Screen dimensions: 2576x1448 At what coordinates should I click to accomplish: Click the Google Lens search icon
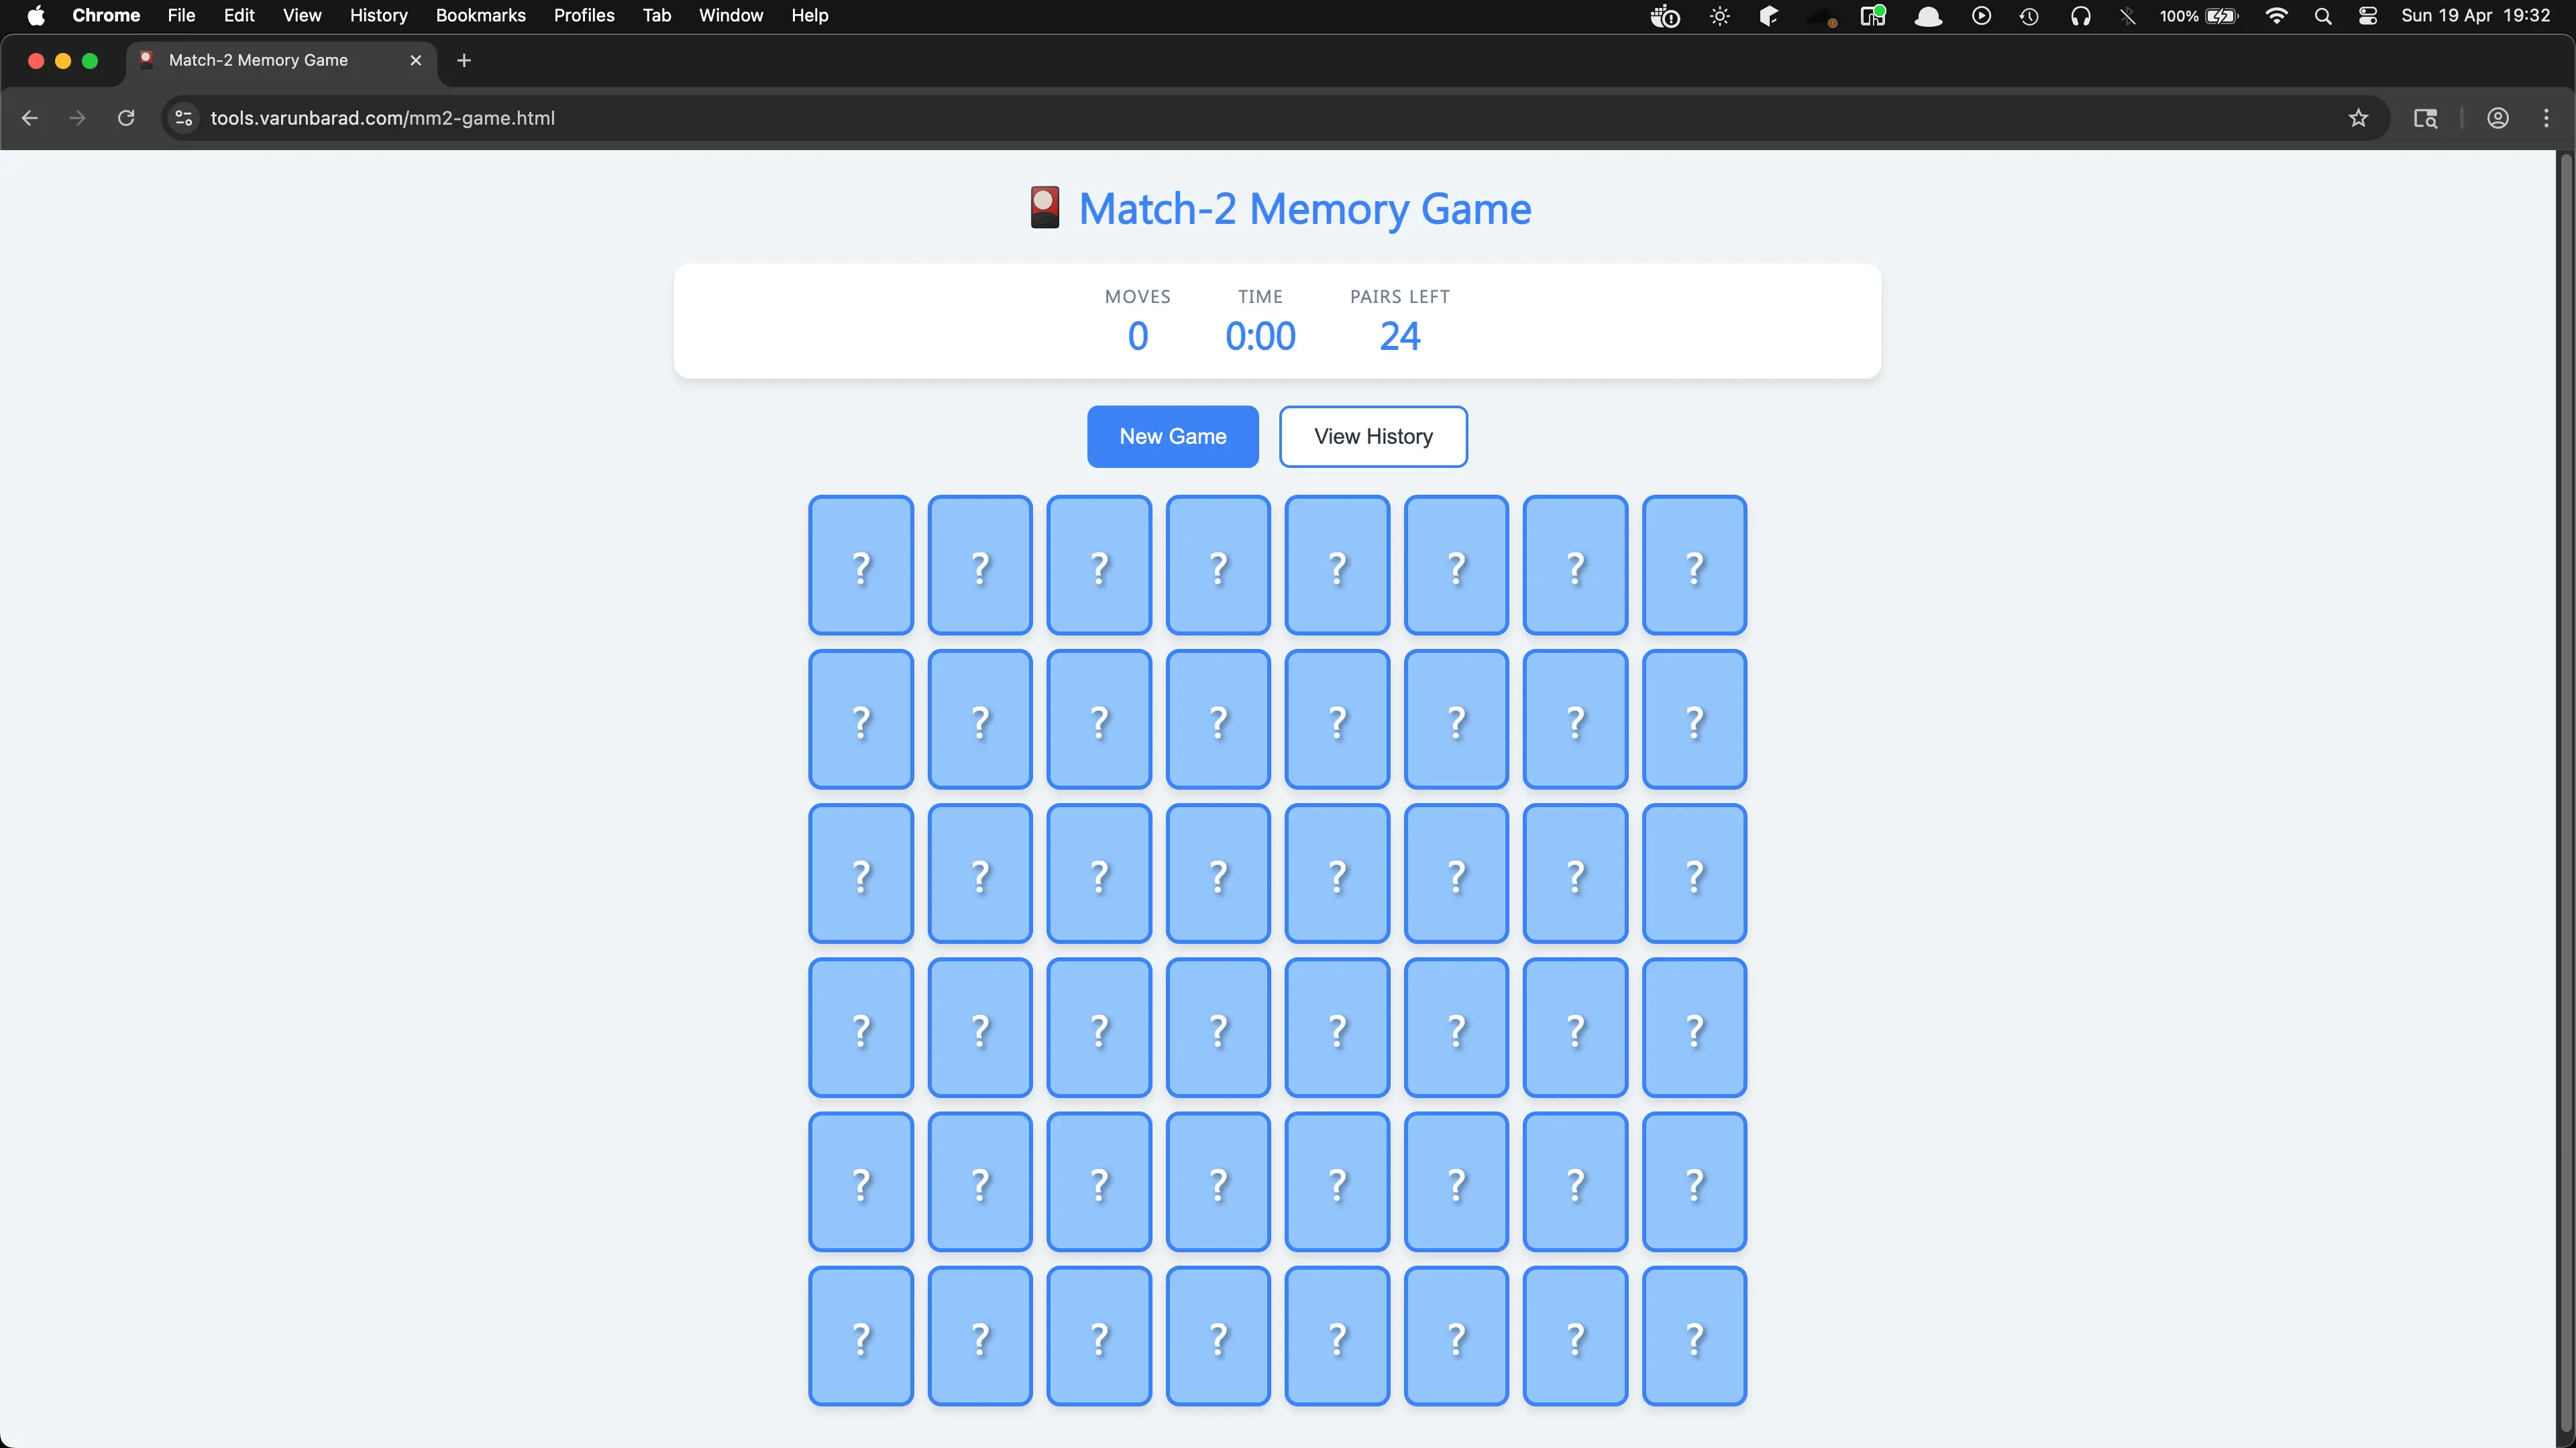[2425, 118]
